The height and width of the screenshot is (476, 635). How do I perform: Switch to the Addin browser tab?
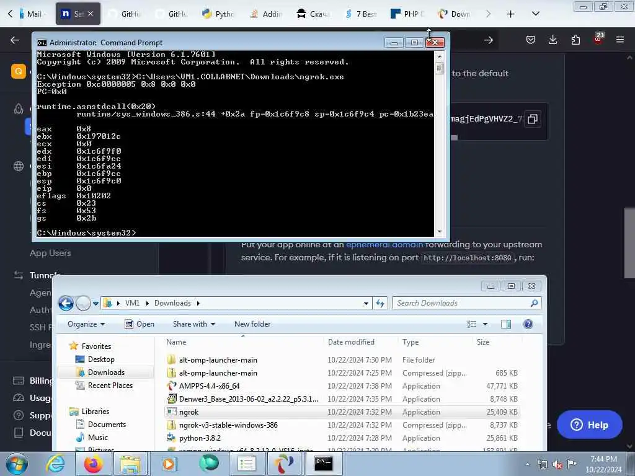[266, 14]
